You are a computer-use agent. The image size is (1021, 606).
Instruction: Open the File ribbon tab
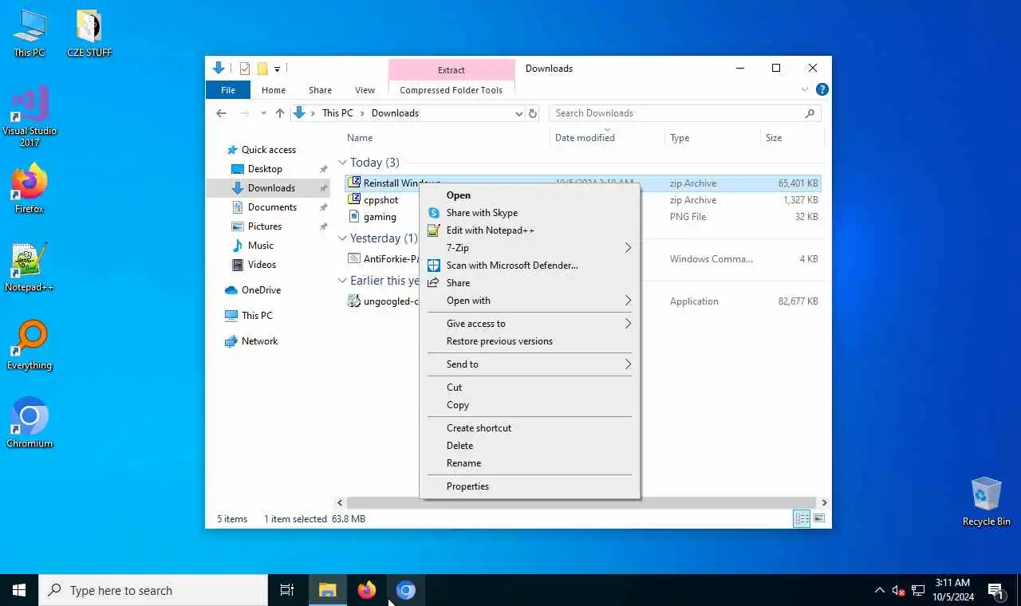click(228, 90)
